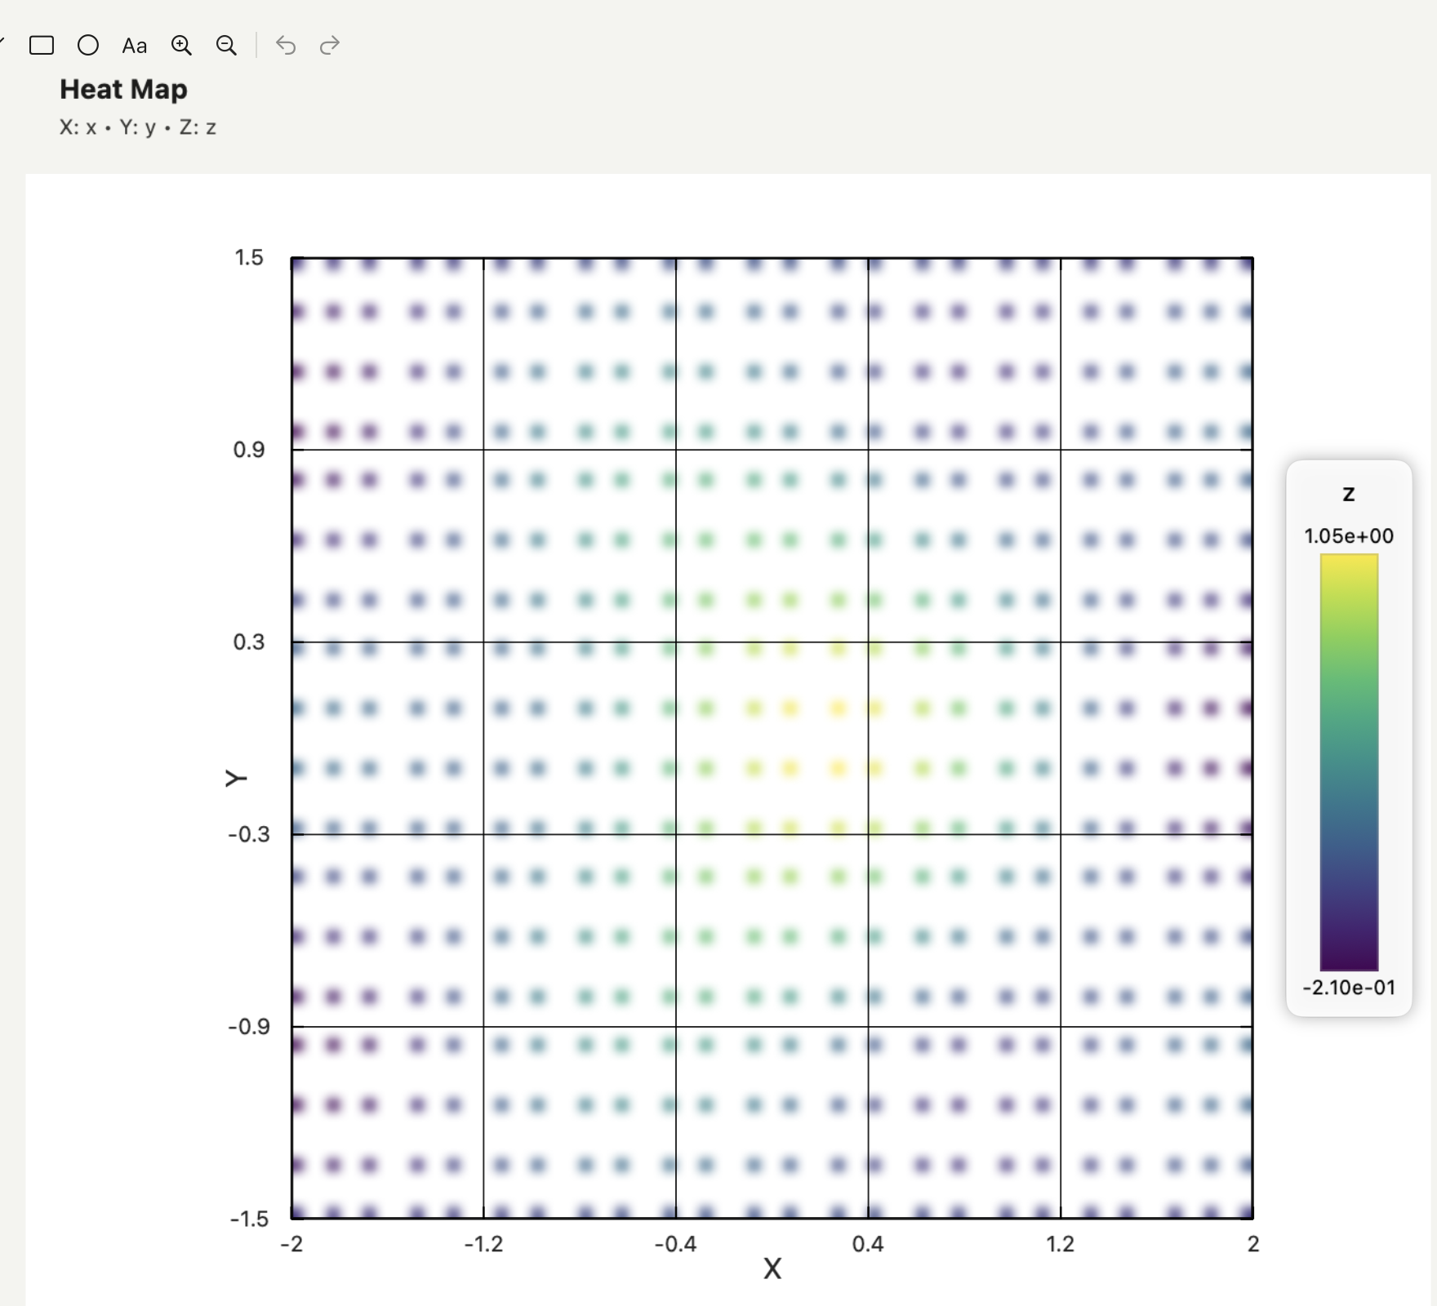This screenshot has width=1437, height=1306.
Task: Click the legend title z
Action: click(x=1349, y=494)
